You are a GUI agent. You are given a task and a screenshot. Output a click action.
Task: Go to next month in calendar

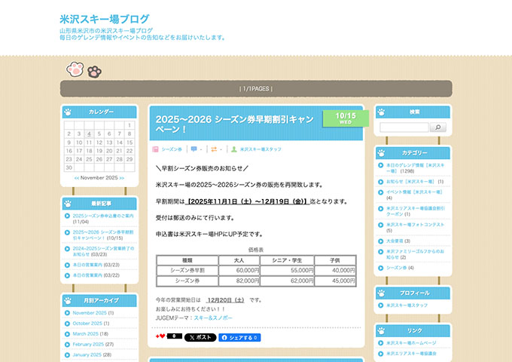122,178
